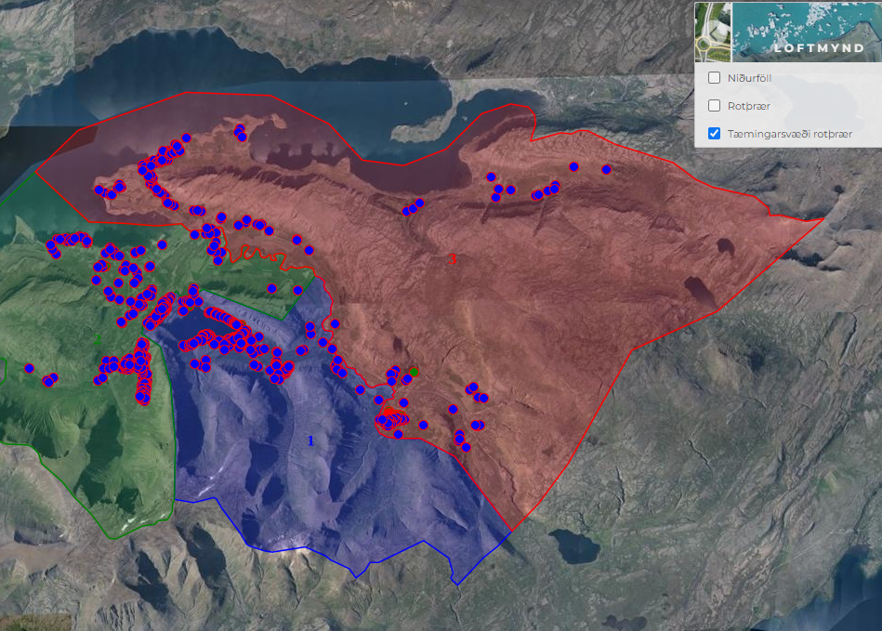Enable the Rotþrær layer checkbox
The height and width of the screenshot is (631, 882).
coord(714,106)
